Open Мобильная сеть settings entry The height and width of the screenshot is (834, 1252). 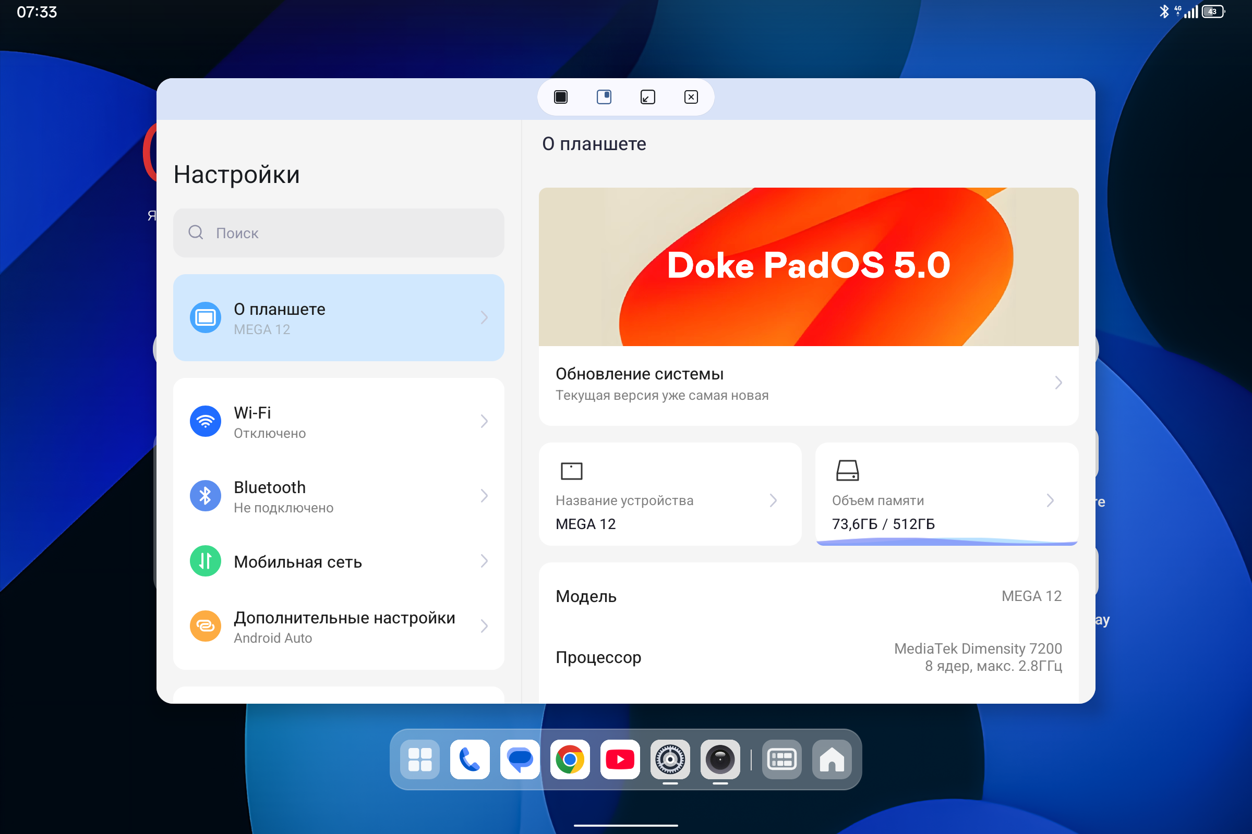(x=339, y=561)
